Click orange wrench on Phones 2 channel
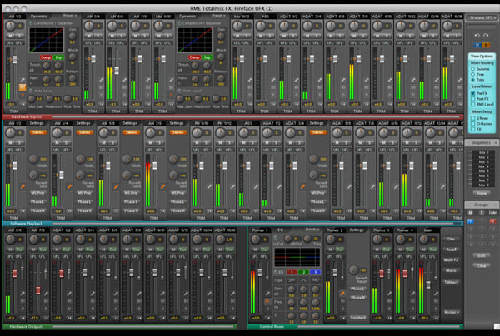 (342, 294)
